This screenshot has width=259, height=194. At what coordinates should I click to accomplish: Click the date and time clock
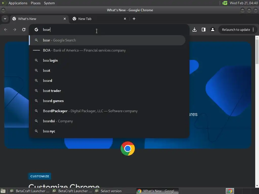(244, 3)
